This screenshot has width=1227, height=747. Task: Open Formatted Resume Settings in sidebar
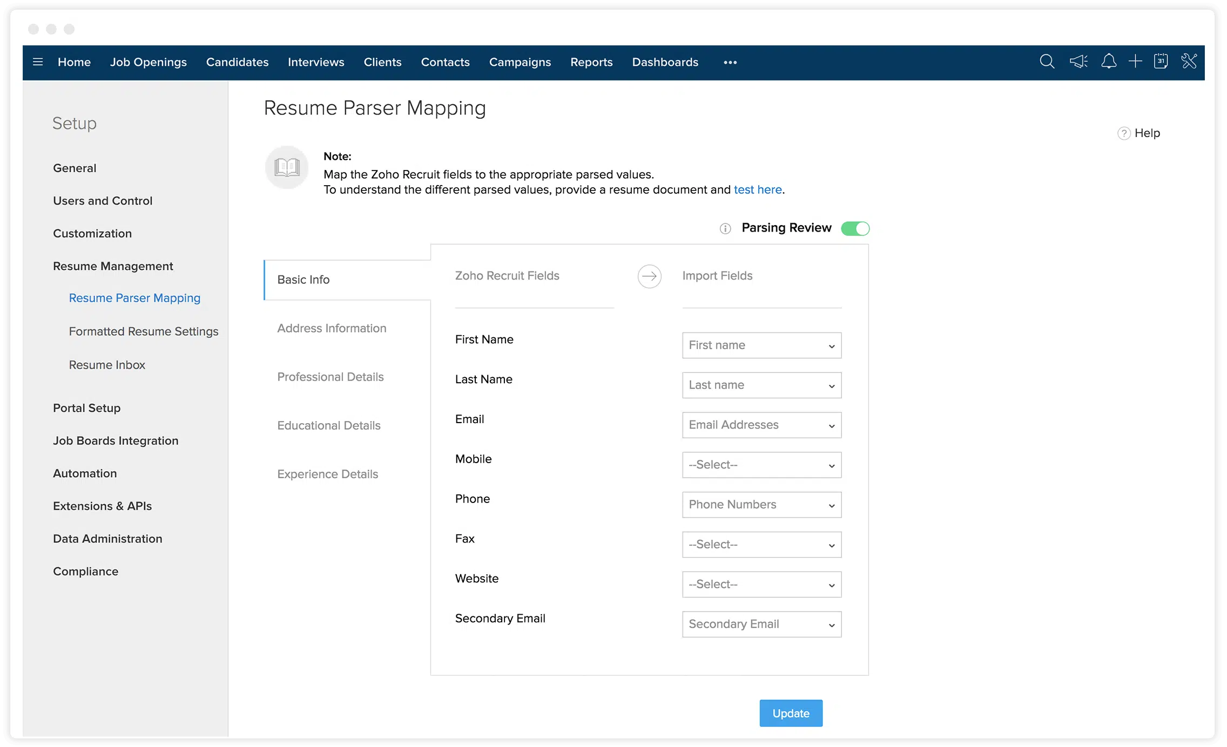coord(143,331)
